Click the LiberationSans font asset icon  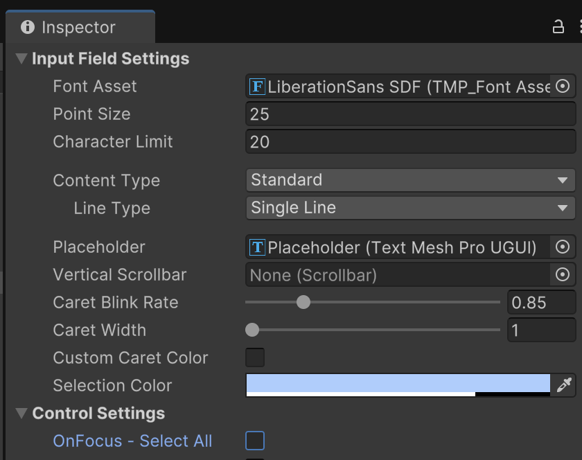258,87
